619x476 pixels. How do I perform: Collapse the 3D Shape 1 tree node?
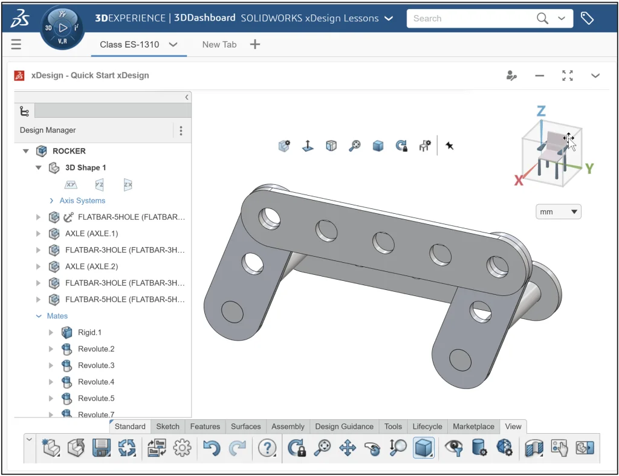click(x=38, y=167)
